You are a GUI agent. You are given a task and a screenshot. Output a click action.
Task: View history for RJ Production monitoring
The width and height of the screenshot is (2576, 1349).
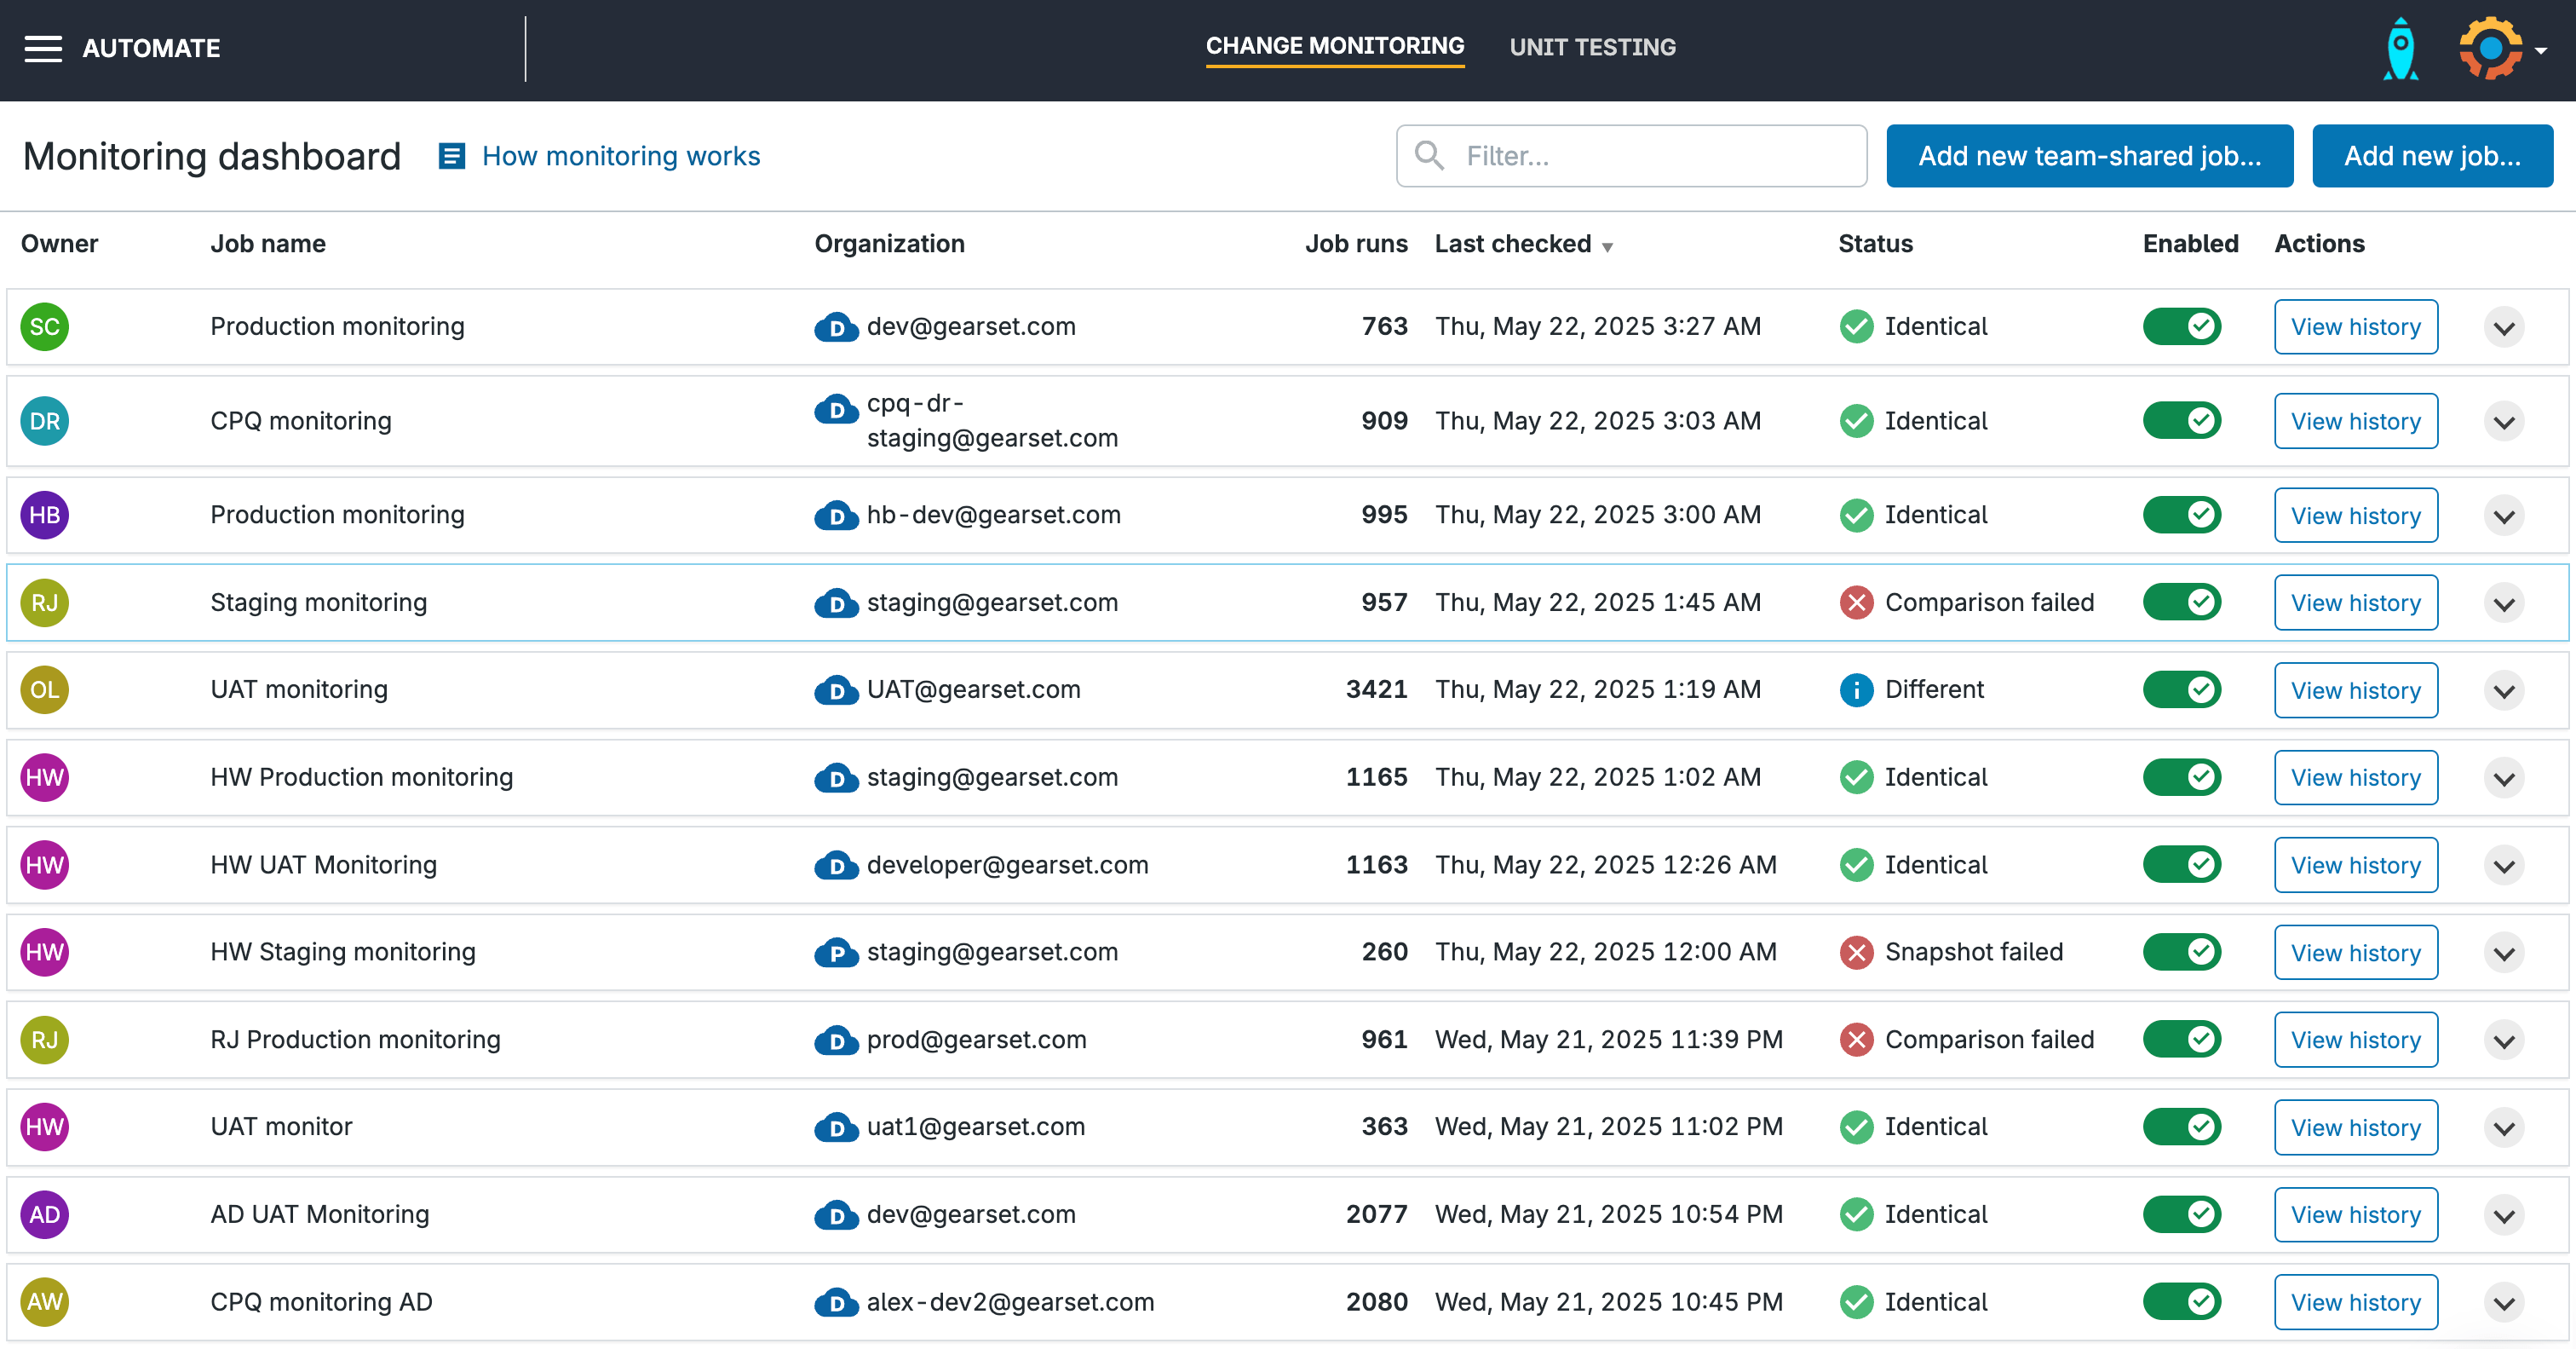tap(2355, 1040)
